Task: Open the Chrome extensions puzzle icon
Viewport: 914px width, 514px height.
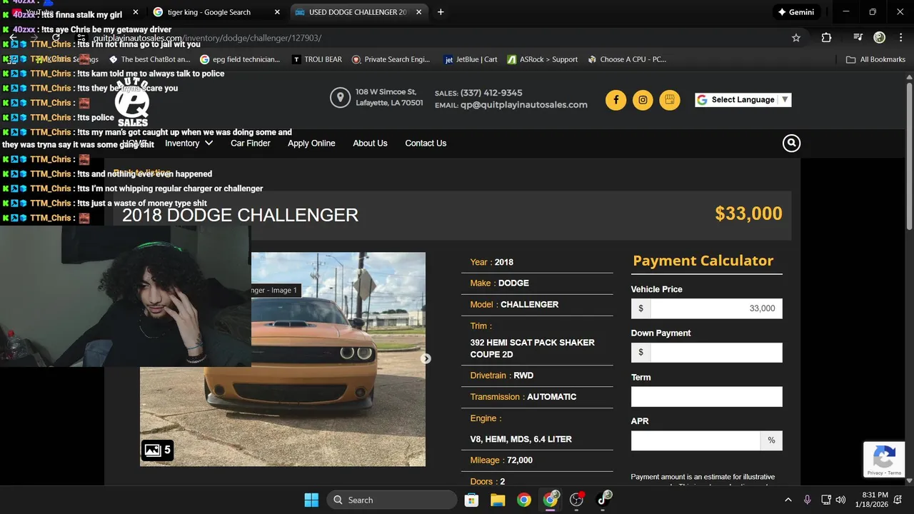Action: tap(826, 38)
